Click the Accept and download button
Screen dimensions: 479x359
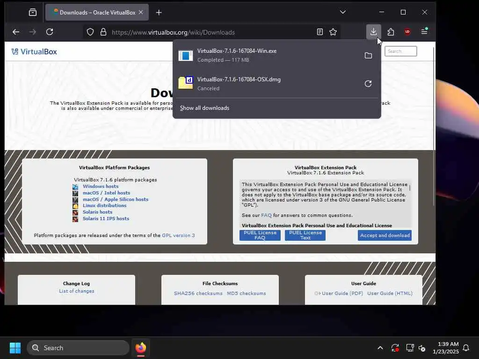pyautogui.click(x=385, y=236)
